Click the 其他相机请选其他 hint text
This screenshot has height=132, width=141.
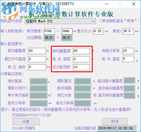(119, 21)
